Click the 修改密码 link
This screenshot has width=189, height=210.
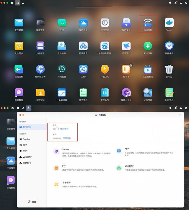tap(67, 138)
